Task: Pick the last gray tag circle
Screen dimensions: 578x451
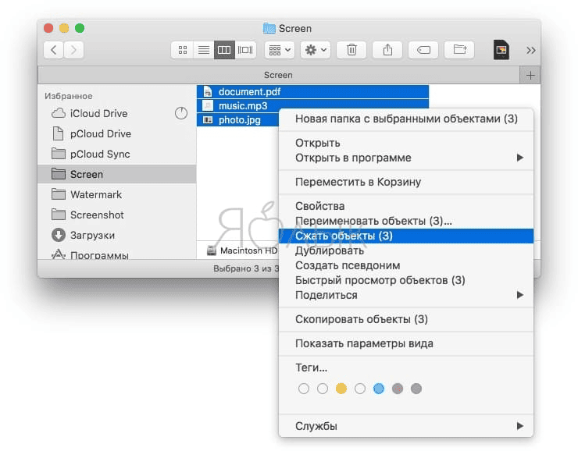Action: coord(416,389)
